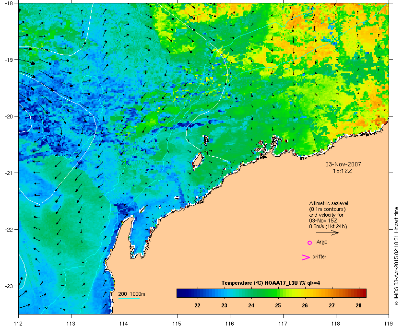Click the longitude axis label 116
Image resolution: width=403 pixels, height=326 pixels.
(x=230, y=324)
